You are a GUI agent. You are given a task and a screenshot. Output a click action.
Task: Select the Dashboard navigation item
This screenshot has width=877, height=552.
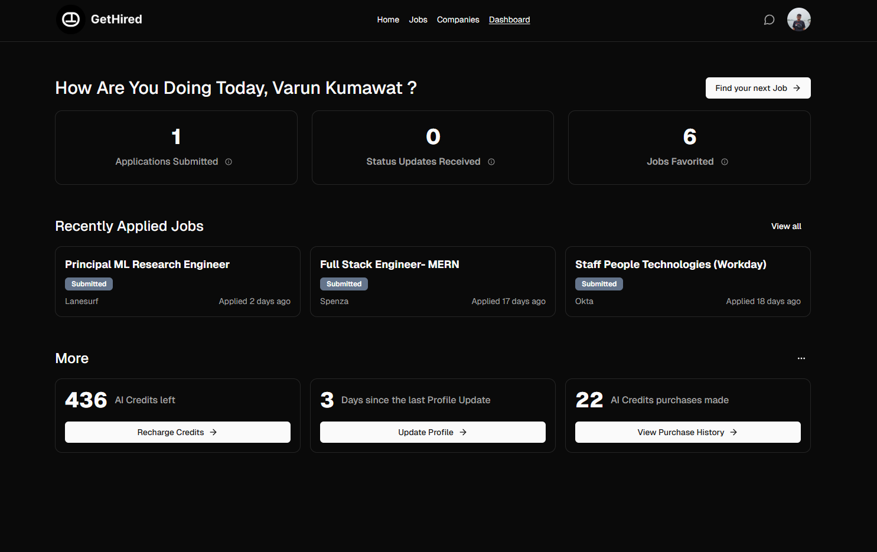(x=509, y=19)
